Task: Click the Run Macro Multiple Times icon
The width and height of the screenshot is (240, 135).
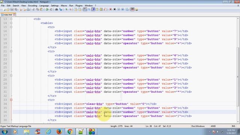Action: [x=123, y=9]
